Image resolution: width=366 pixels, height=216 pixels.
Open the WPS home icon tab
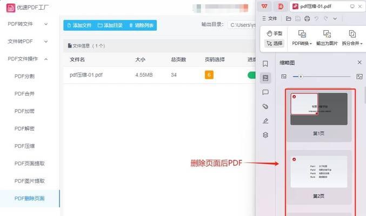click(x=264, y=6)
